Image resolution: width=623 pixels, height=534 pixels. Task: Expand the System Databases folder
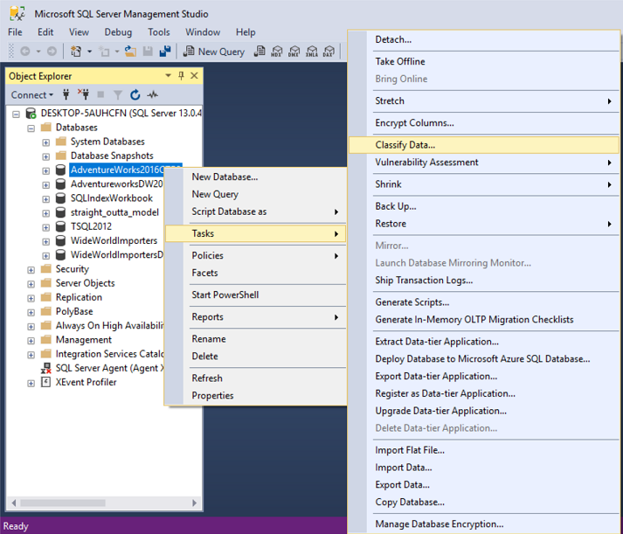[x=46, y=142]
